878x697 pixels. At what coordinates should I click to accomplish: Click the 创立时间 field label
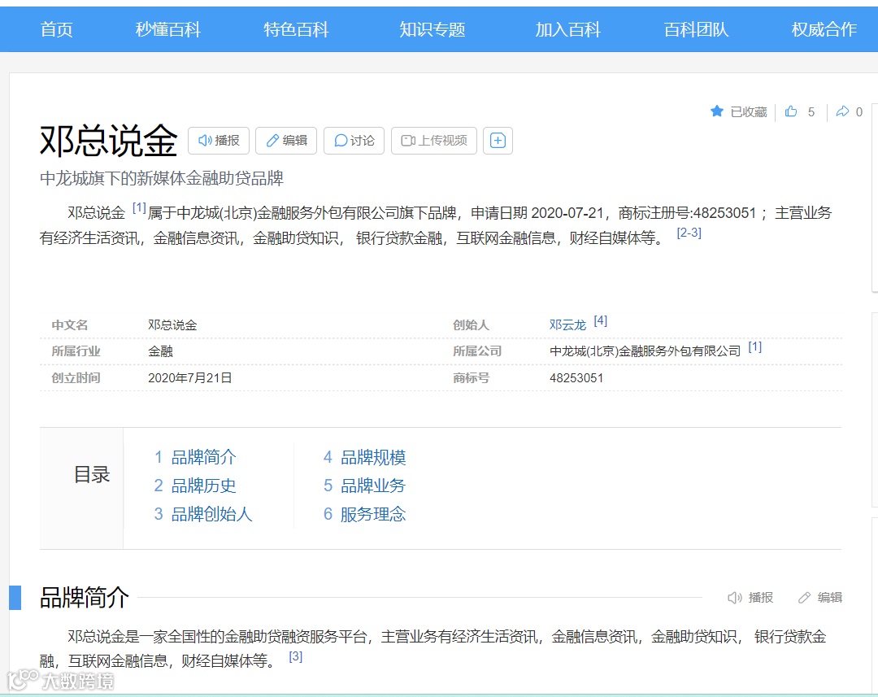(x=76, y=378)
